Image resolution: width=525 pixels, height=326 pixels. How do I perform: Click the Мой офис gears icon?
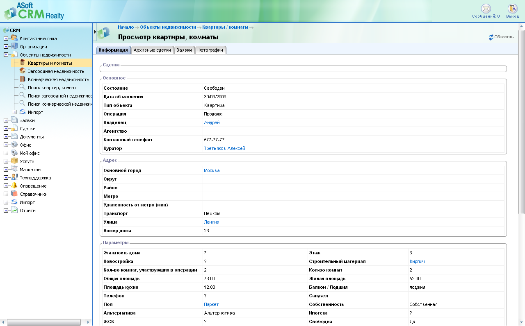(14, 153)
